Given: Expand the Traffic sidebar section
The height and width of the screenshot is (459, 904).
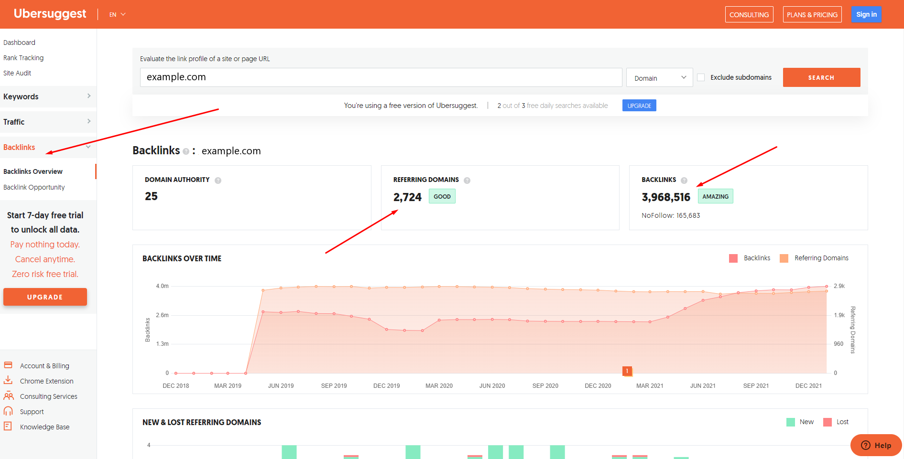Looking at the screenshot, I should 47,122.
